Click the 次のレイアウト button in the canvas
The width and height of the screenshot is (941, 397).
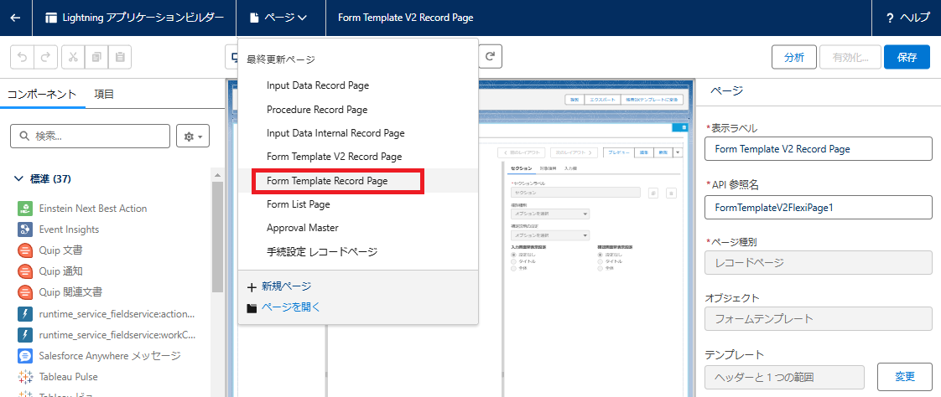click(x=575, y=152)
